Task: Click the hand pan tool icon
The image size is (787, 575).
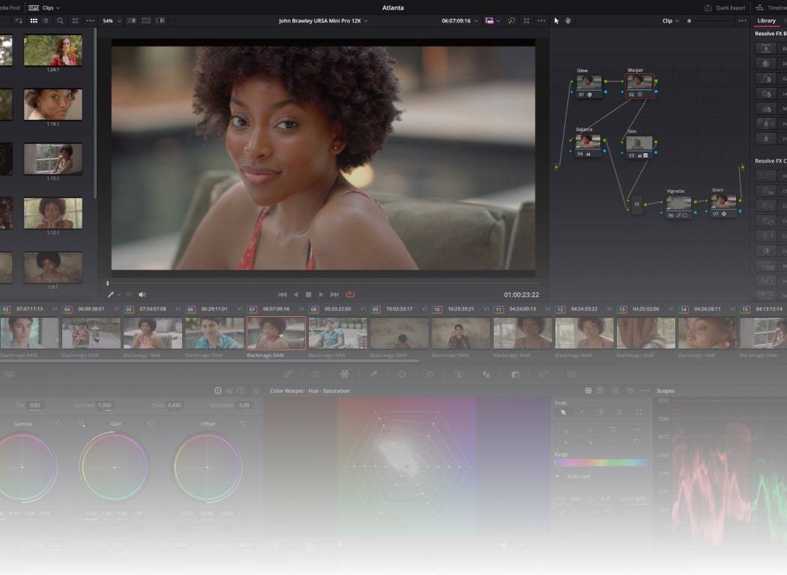Action: [568, 21]
